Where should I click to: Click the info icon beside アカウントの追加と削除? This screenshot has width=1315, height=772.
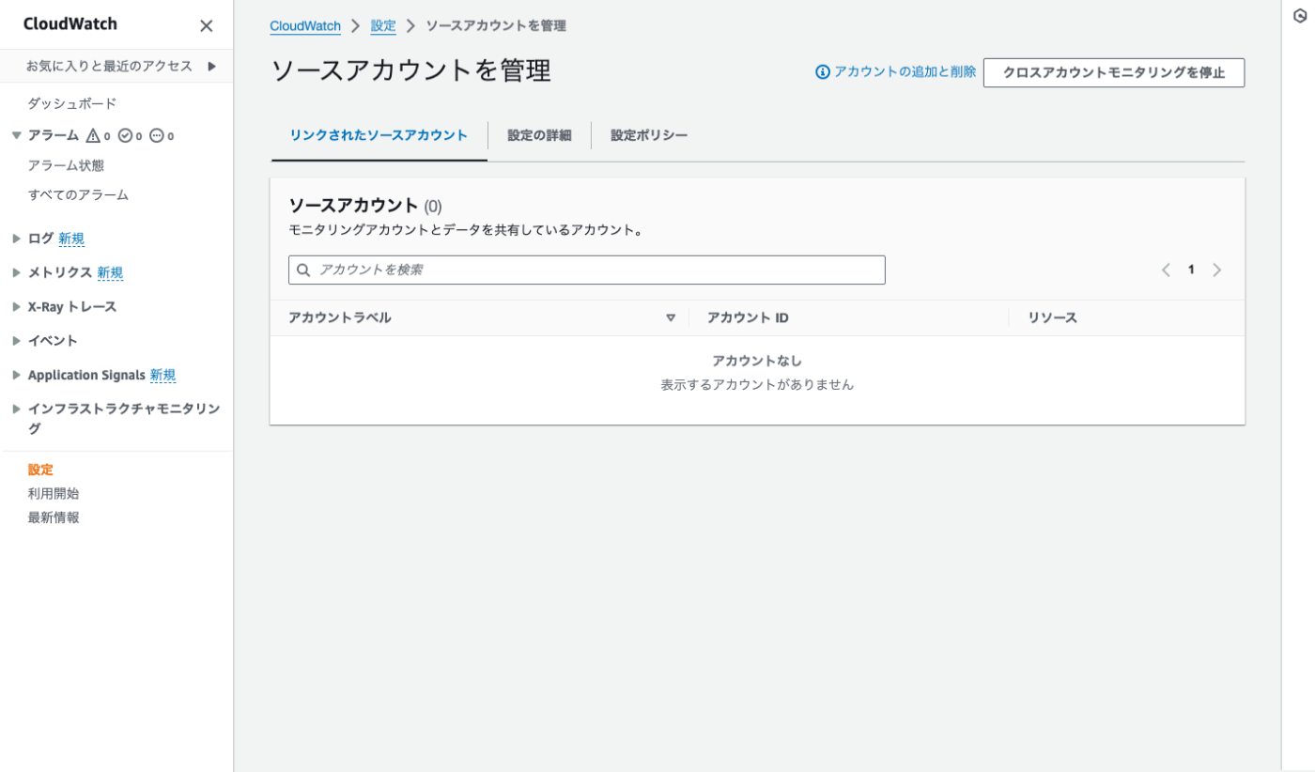click(823, 72)
